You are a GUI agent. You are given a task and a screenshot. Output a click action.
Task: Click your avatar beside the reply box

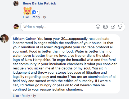pyautogui.click(x=16, y=27)
